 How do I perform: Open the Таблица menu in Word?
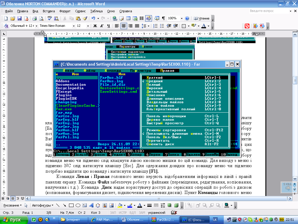pyautogui.click(x=96, y=11)
